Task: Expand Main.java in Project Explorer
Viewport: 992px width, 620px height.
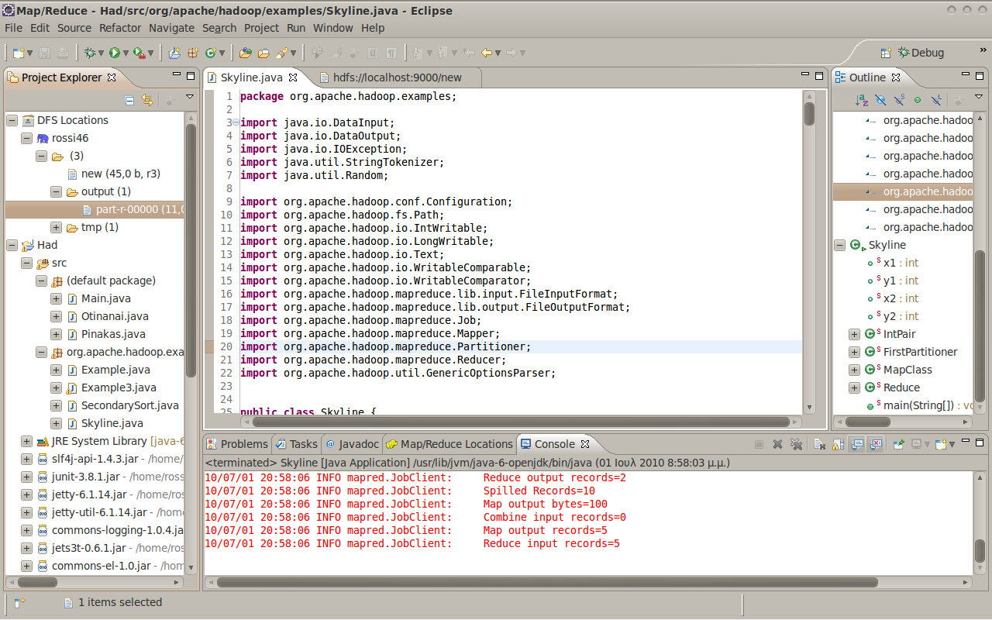Action: 56,298
